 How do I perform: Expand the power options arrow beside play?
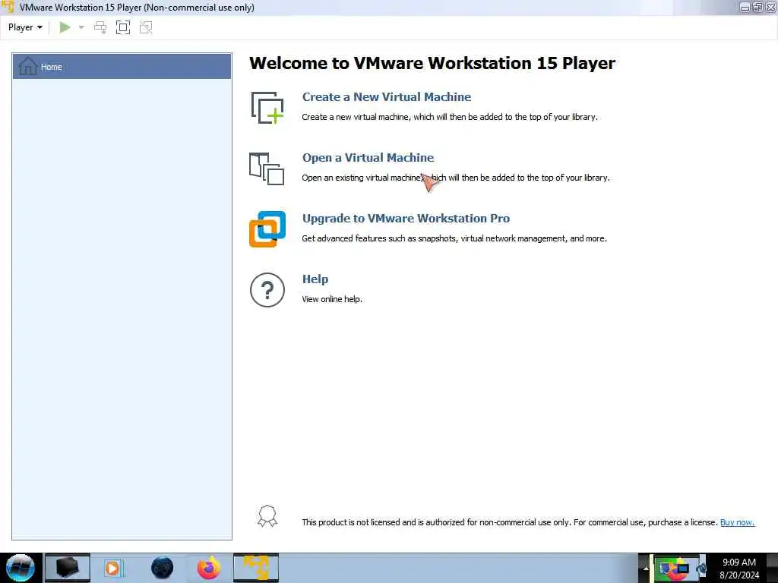pyautogui.click(x=81, y=27)
